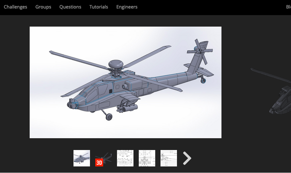The height and width of the screenshot is (173, 291).
Task: Click the radar dome above the main rotor
Action: 116,63
